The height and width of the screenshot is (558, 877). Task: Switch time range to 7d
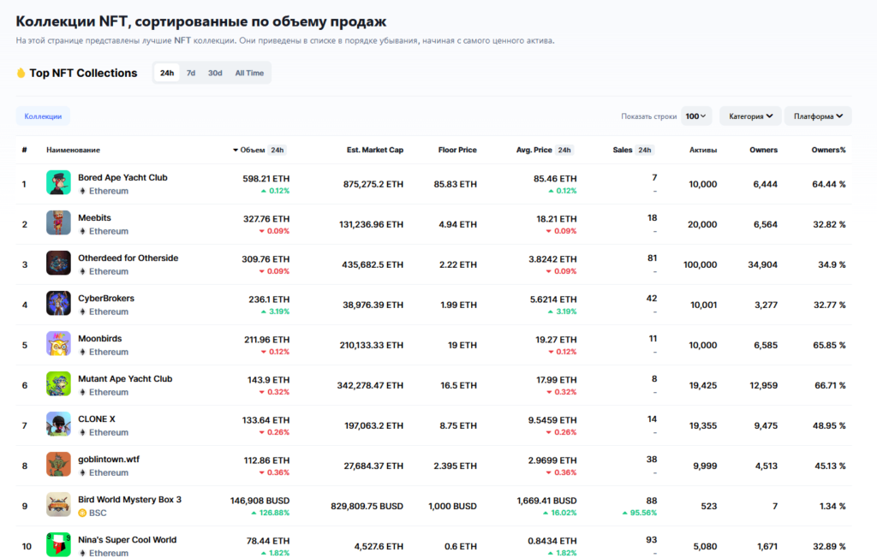(x=191, y=74)
